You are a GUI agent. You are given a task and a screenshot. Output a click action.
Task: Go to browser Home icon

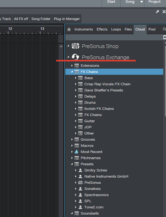(x=69, y=29)
